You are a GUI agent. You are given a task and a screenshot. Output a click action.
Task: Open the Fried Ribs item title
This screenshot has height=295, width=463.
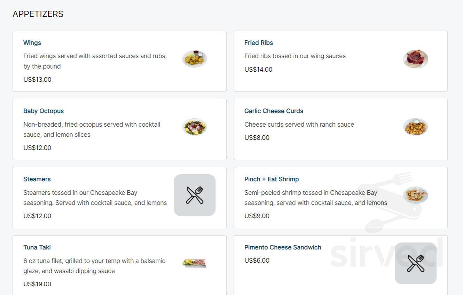pos(259,43)
